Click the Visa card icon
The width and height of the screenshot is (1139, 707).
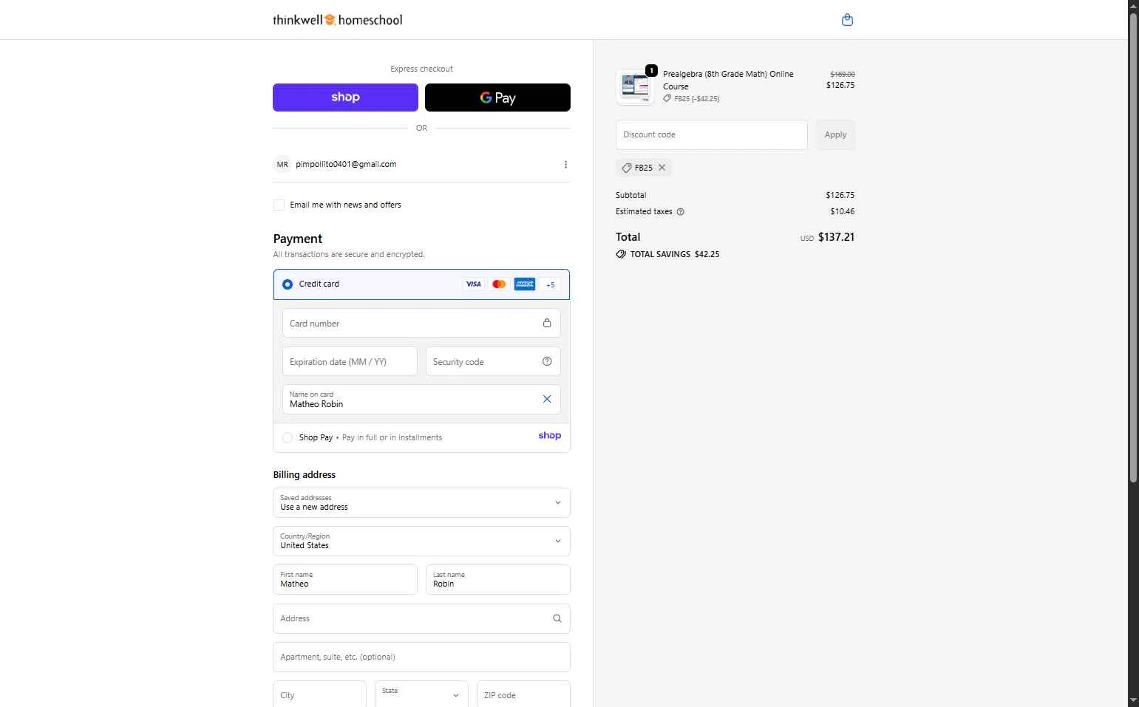pos(474,284)
